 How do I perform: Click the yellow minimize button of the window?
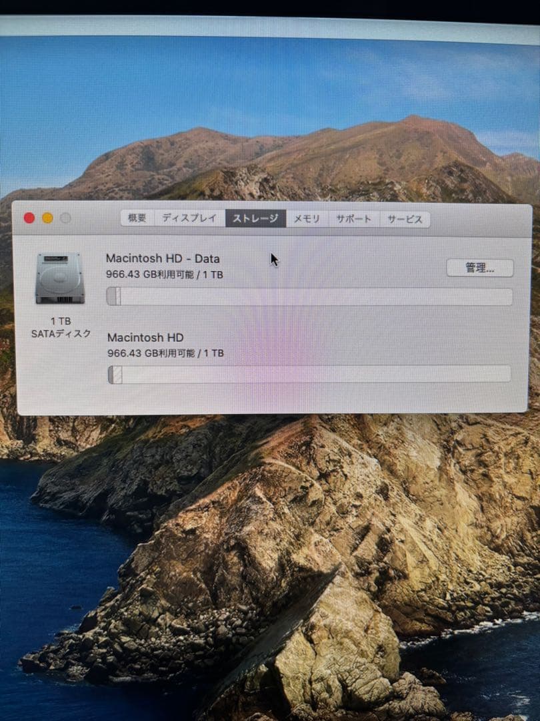(47, 218)
